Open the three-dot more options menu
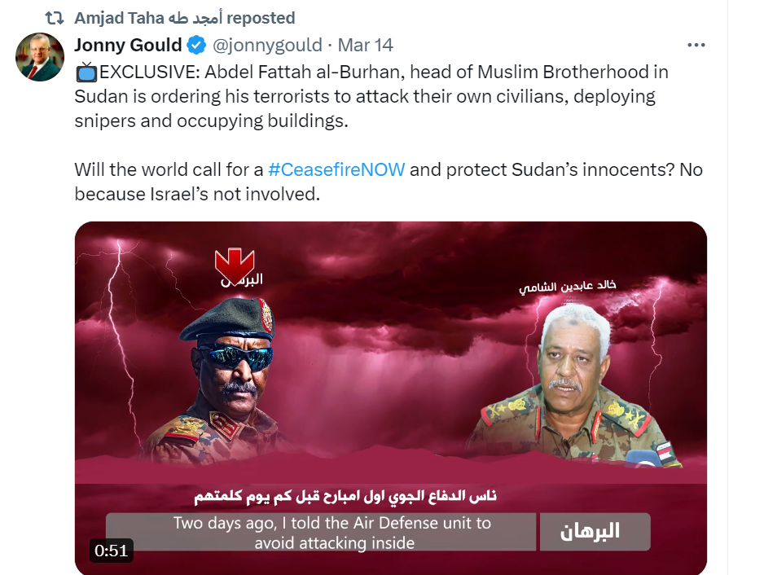The height and width of the screenshot is (575, 764). [696, 45]
